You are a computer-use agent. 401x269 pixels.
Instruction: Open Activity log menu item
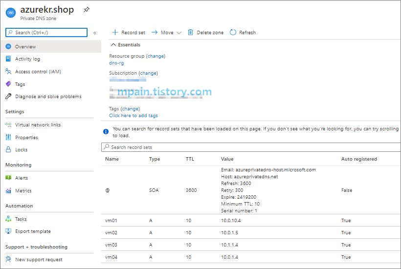(27, 59)
